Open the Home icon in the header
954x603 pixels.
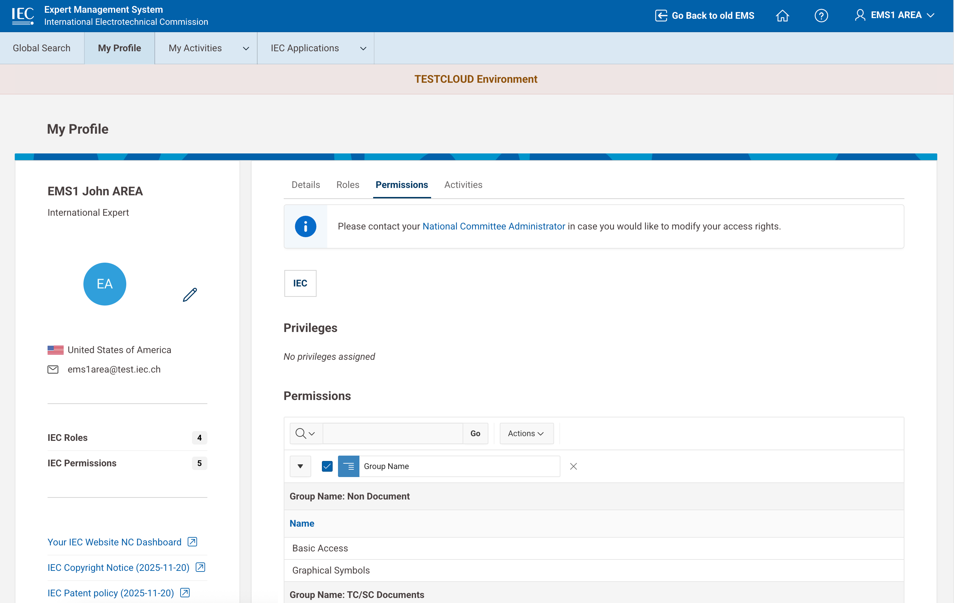tap(782, 16)
